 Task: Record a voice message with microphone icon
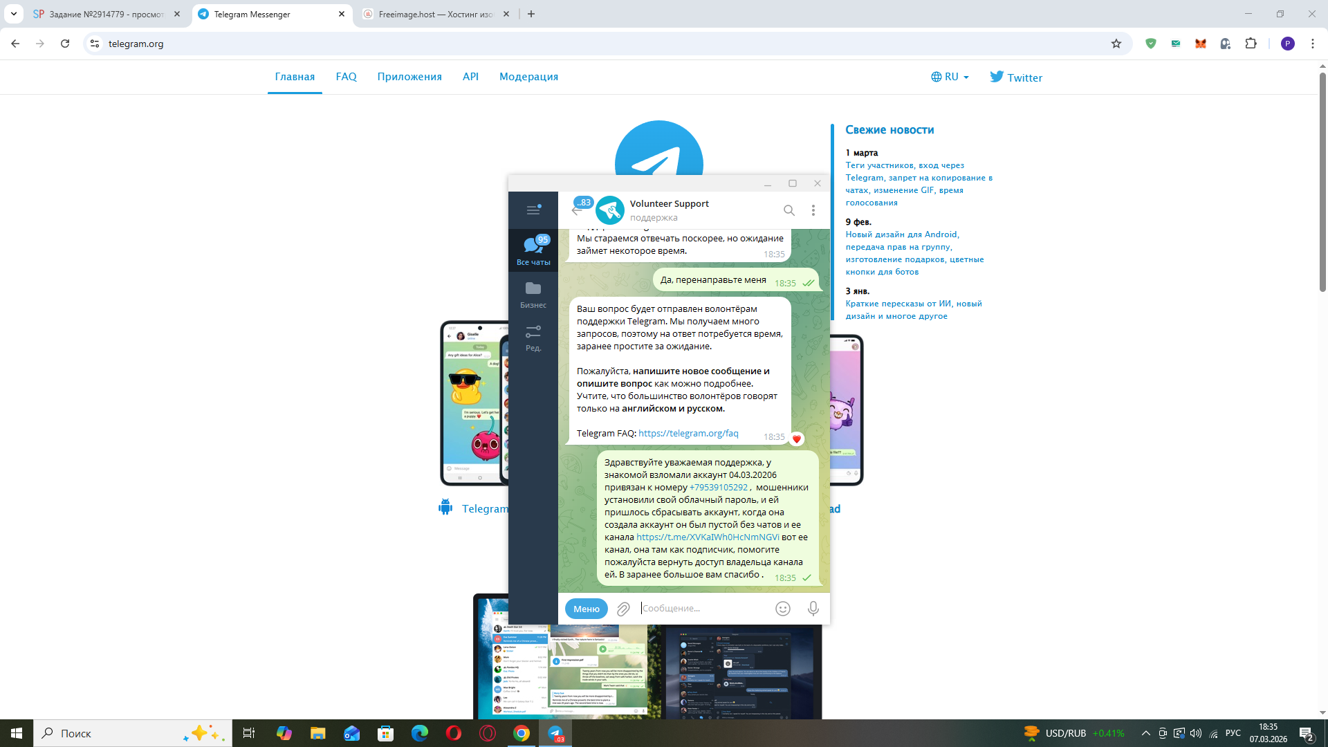(813, 609)
